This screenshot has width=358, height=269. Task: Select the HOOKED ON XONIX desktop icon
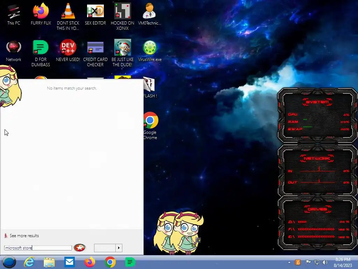[x=122, y=17]
